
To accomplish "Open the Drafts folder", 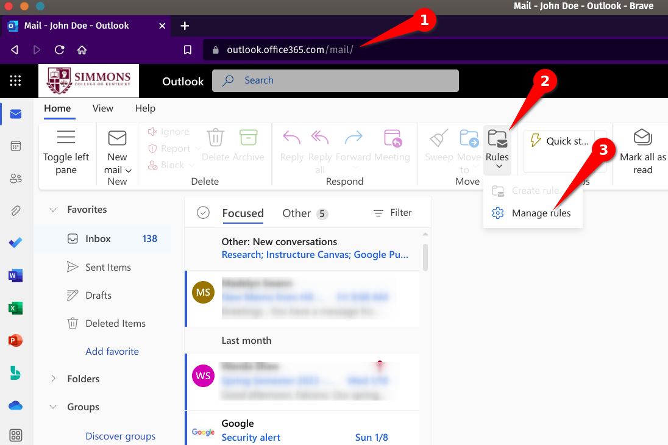I will 102,296.
